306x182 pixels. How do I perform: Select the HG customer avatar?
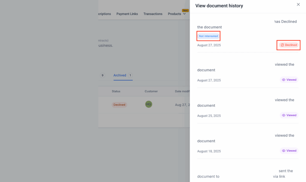click(x=149, y=104)
